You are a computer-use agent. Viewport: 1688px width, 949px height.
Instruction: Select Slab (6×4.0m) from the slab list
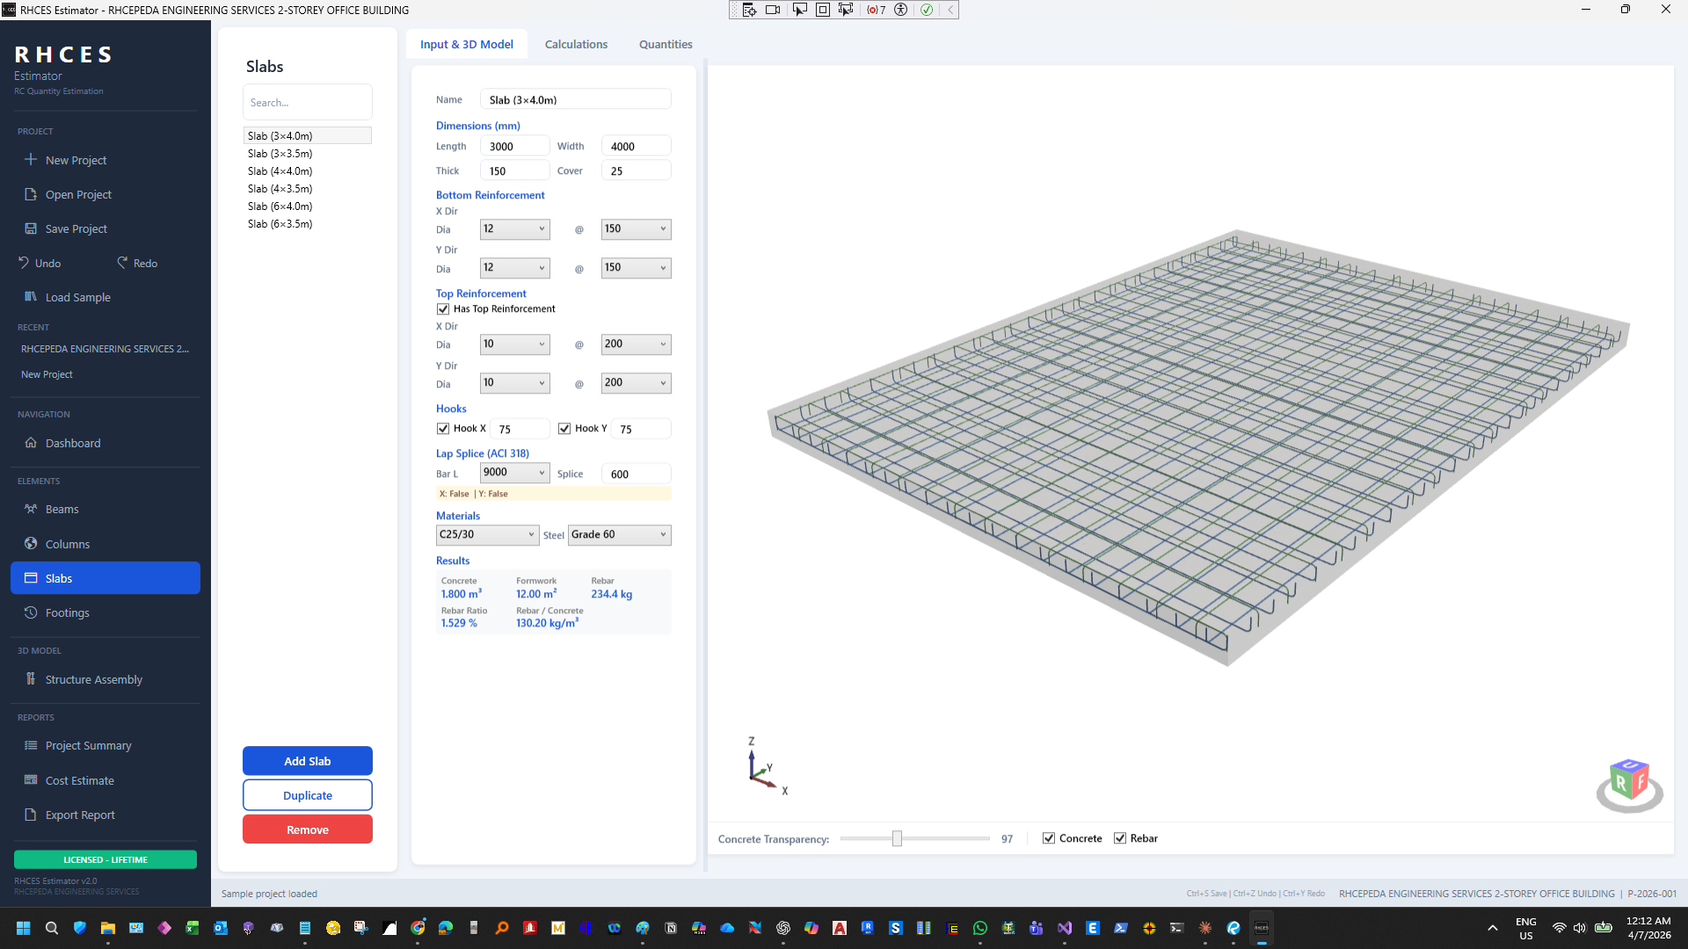click(x=280, y=206)
